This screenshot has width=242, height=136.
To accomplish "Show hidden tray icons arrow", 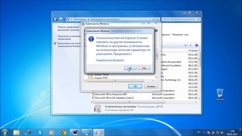I will (x=204, y=133).
